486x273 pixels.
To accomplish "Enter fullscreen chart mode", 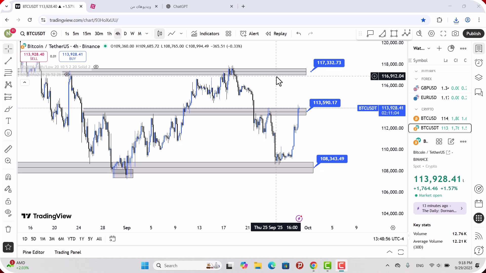I will click(443, 34).
